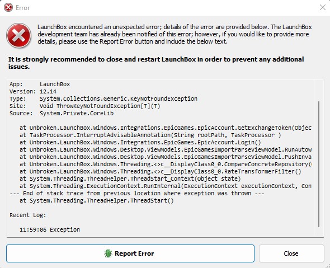The height and width of the screenshot is (268, 330).
Task: Click the Report Error button
Action: [x=130, y=253]
